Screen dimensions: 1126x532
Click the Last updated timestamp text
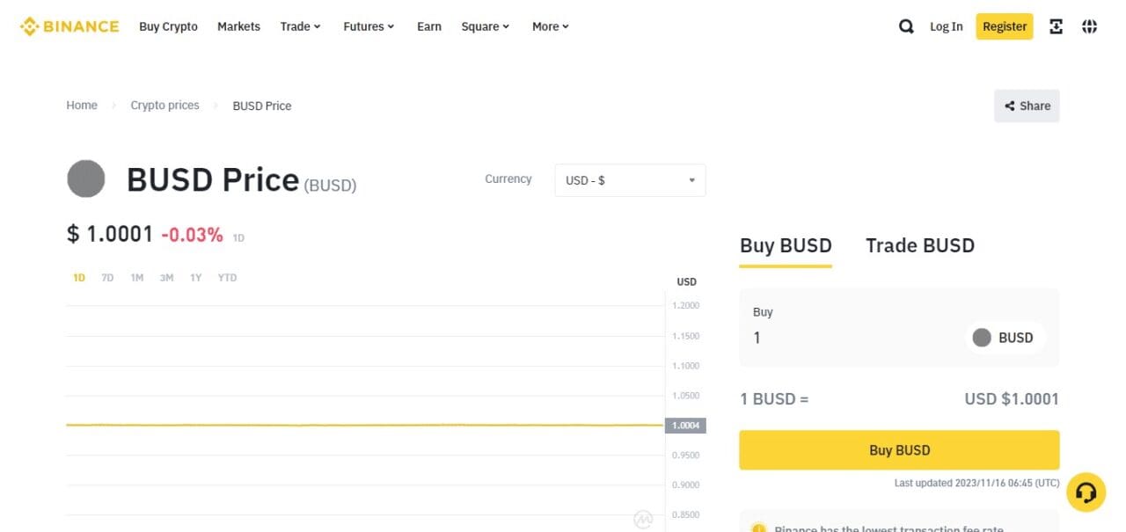point(976,483)
